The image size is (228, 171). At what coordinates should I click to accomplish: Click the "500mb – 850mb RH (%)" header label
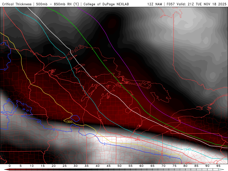58,4
